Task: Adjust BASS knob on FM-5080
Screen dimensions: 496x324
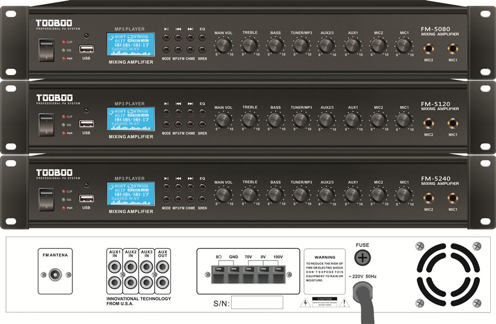Action: tap(275, 45)
